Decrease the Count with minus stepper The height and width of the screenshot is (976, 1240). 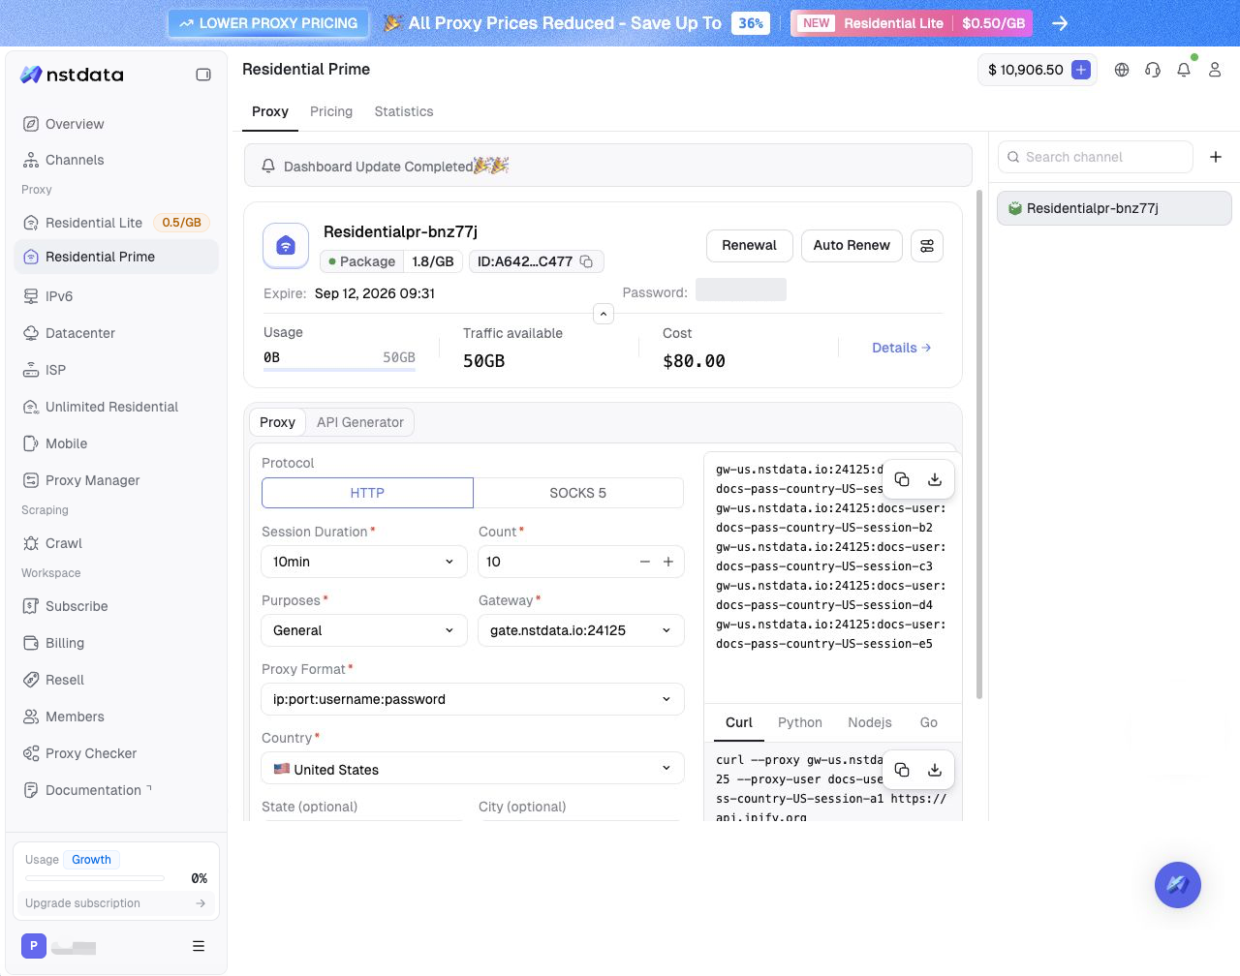[x=644, y=562]
